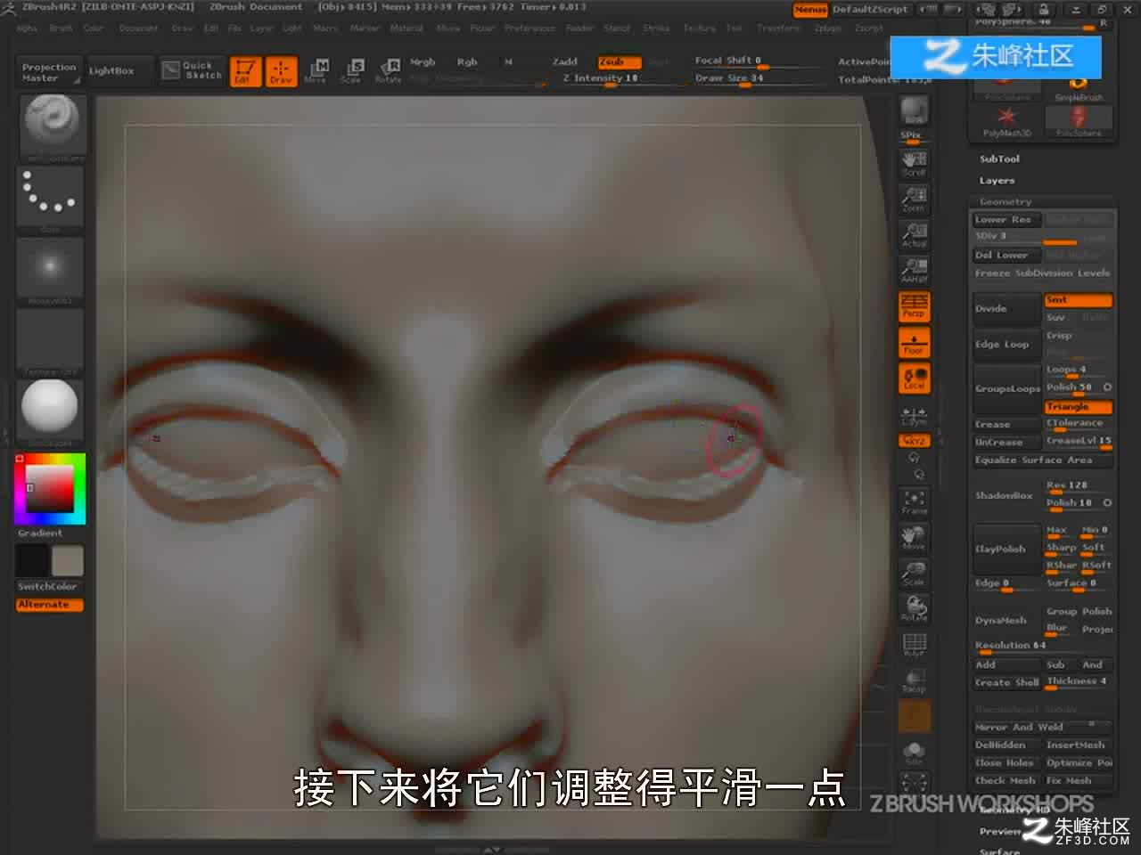Activate Quick Sketch

point(193,70)
